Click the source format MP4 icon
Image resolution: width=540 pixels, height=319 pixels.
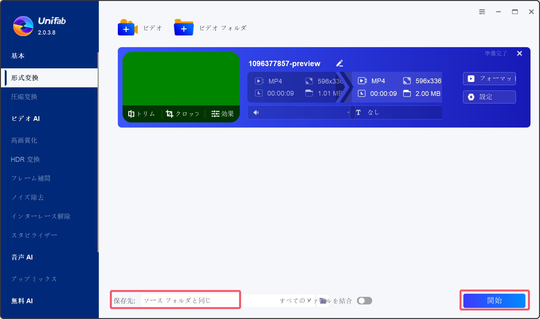pyautogui.click(x=259, y=81)
